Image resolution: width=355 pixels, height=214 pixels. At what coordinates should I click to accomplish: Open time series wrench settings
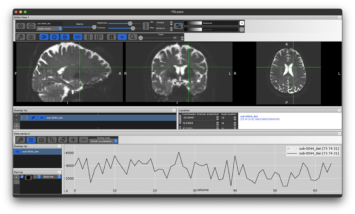pos(21,140)
